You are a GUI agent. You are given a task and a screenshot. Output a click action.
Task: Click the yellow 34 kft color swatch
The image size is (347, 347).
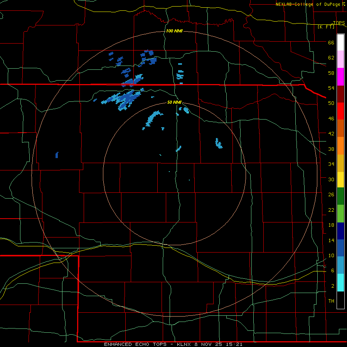340,180
